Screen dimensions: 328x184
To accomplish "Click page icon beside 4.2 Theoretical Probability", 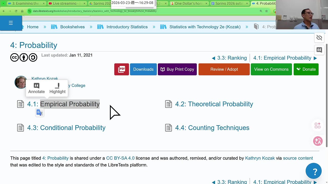I will 168,104.
